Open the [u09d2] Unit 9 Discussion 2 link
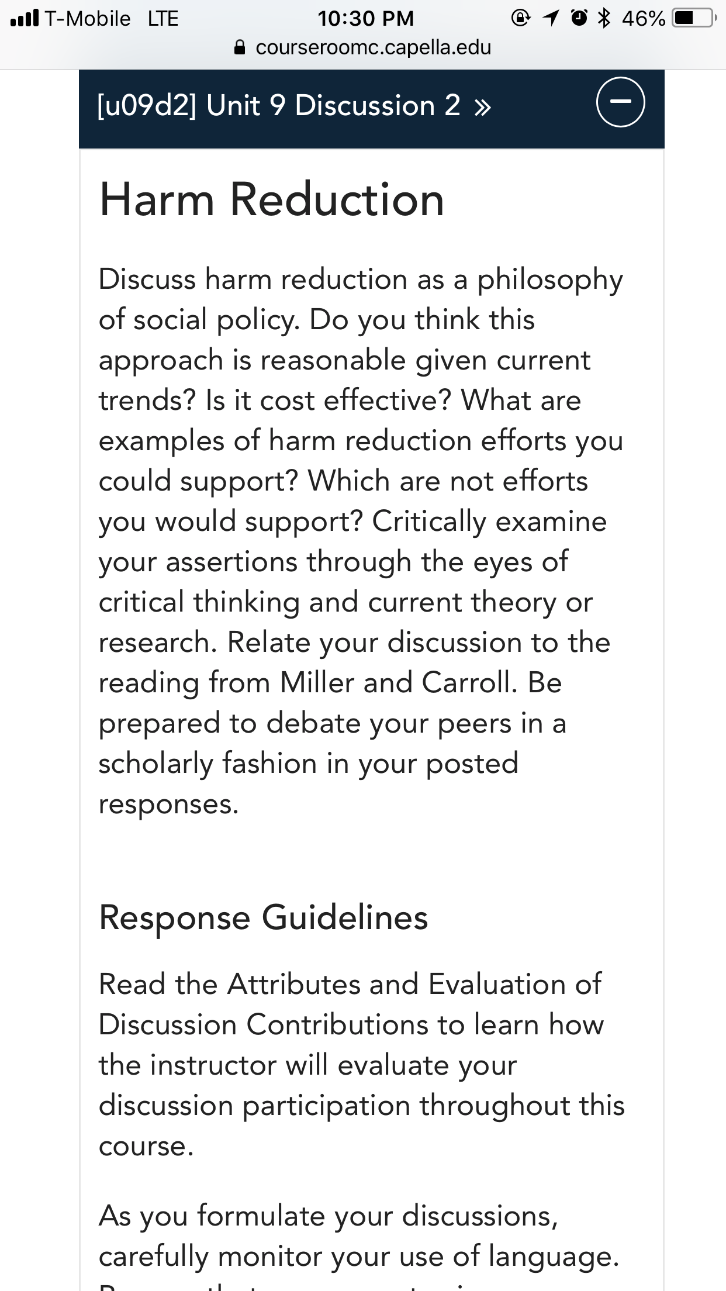The width and height of the screenshot is (726, 1291). point(294,106)
